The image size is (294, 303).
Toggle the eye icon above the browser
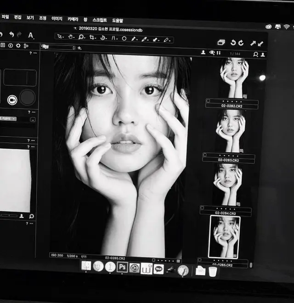click(212, 53)
